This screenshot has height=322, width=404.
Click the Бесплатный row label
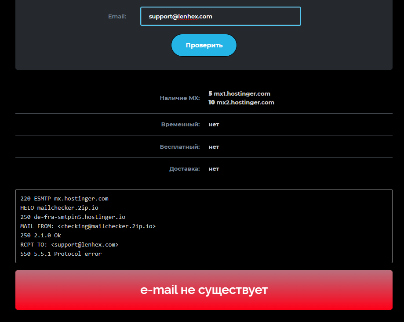point(179,147)
